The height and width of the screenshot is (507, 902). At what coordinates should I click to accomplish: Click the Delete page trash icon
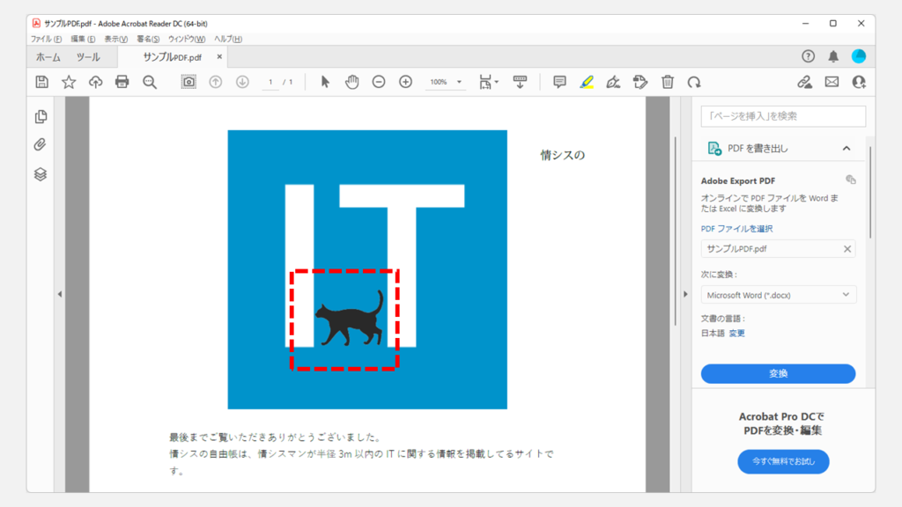click(x=668, y=82)
